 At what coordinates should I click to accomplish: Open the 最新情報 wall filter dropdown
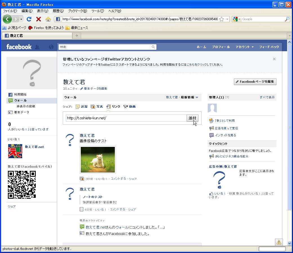pyautogui.click(x=189, y=97)
